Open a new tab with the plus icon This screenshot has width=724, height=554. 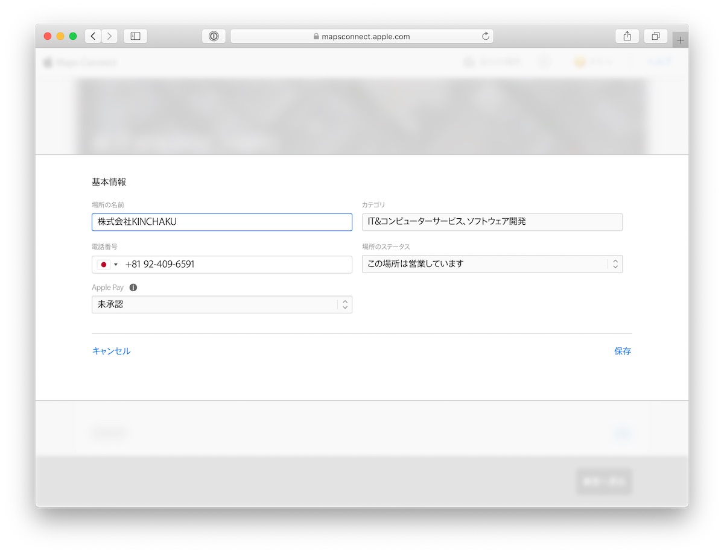(x=681, y=40)
